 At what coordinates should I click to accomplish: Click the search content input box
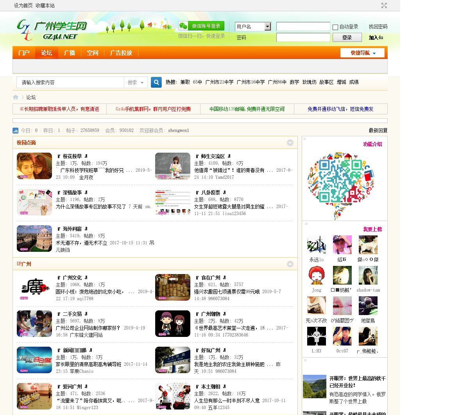pos(70,82)
